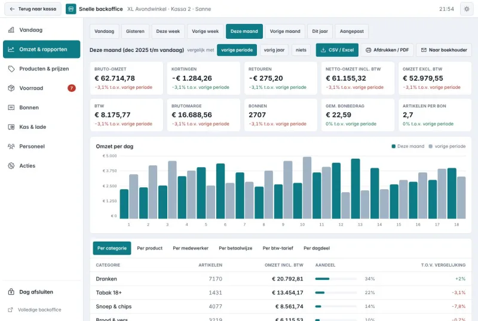Switch to Deze week period
478x321 pixels.
click(168, 32)
